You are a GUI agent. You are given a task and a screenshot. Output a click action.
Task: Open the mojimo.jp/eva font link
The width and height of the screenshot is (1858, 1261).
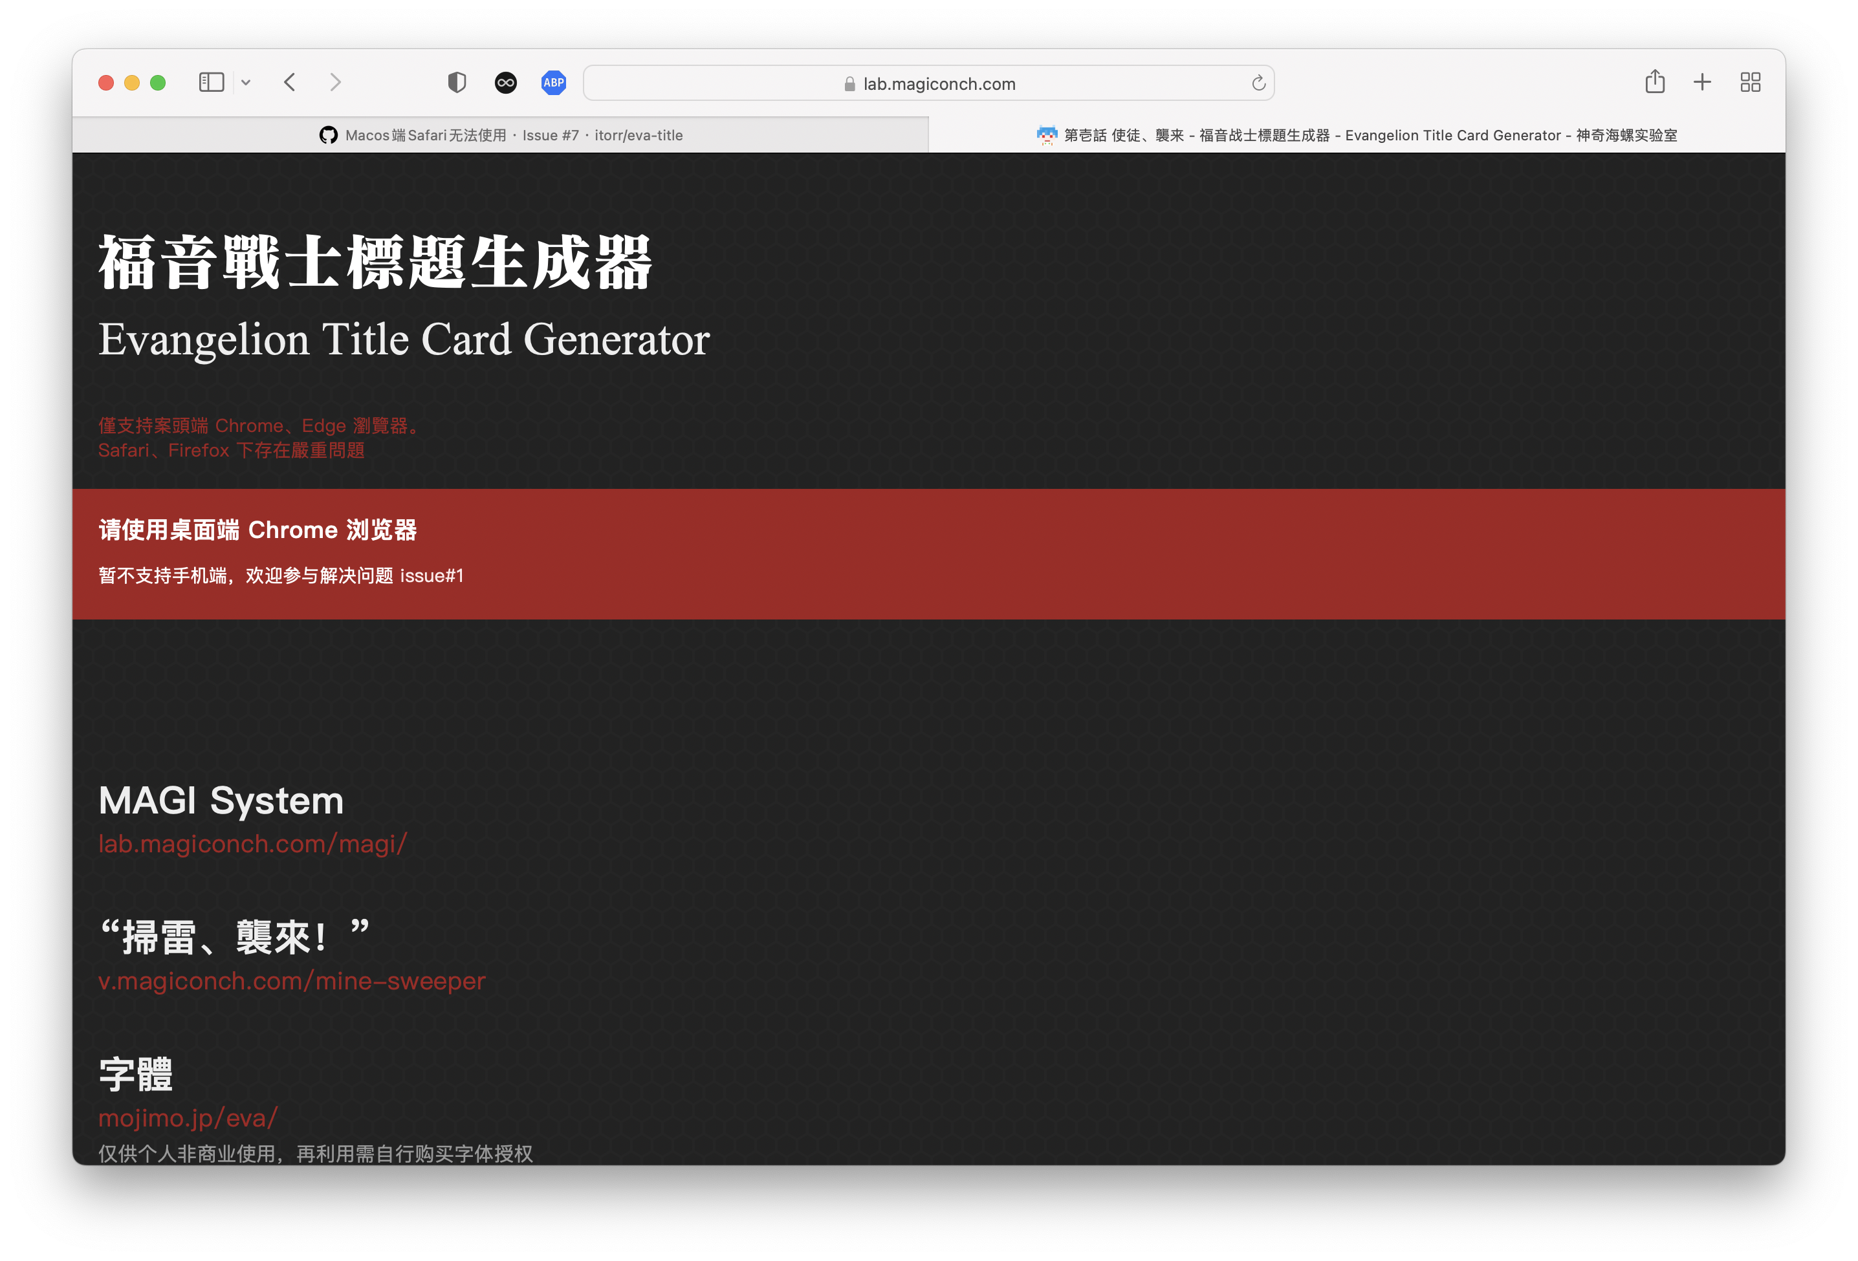[187, 1118]
